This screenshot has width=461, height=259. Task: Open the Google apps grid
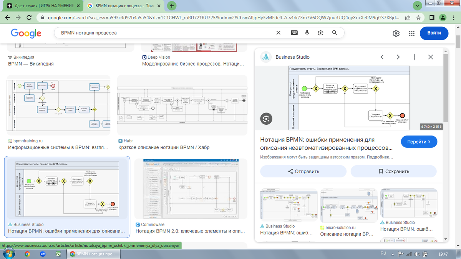coord(411,33)
